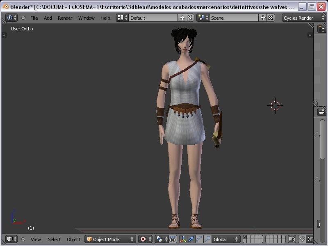Select the translate manipulator arrow icon
This screenshot has height=246, width=328.
(191, 239)
